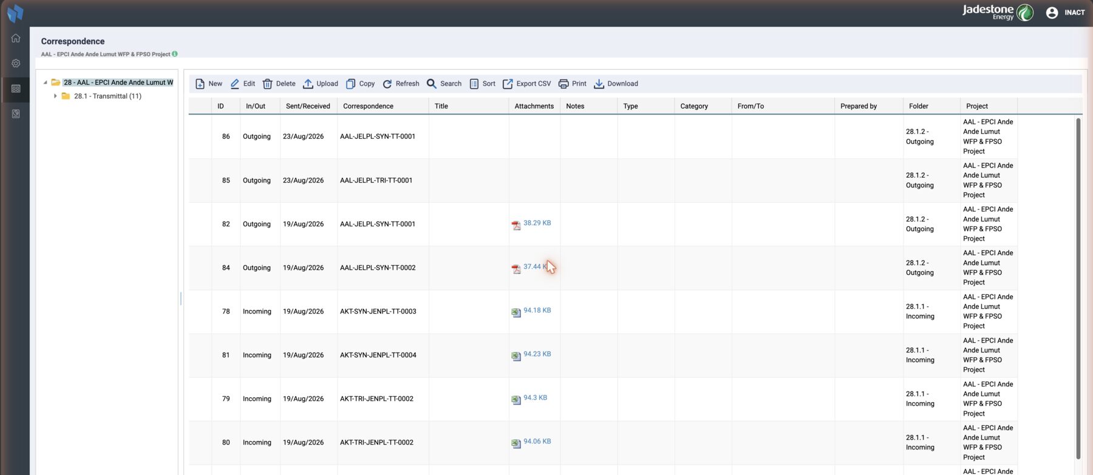The height and width of the screenshot is (475, 1093).
Task: Open the settings gear in left sidebar
Action: 16,63
